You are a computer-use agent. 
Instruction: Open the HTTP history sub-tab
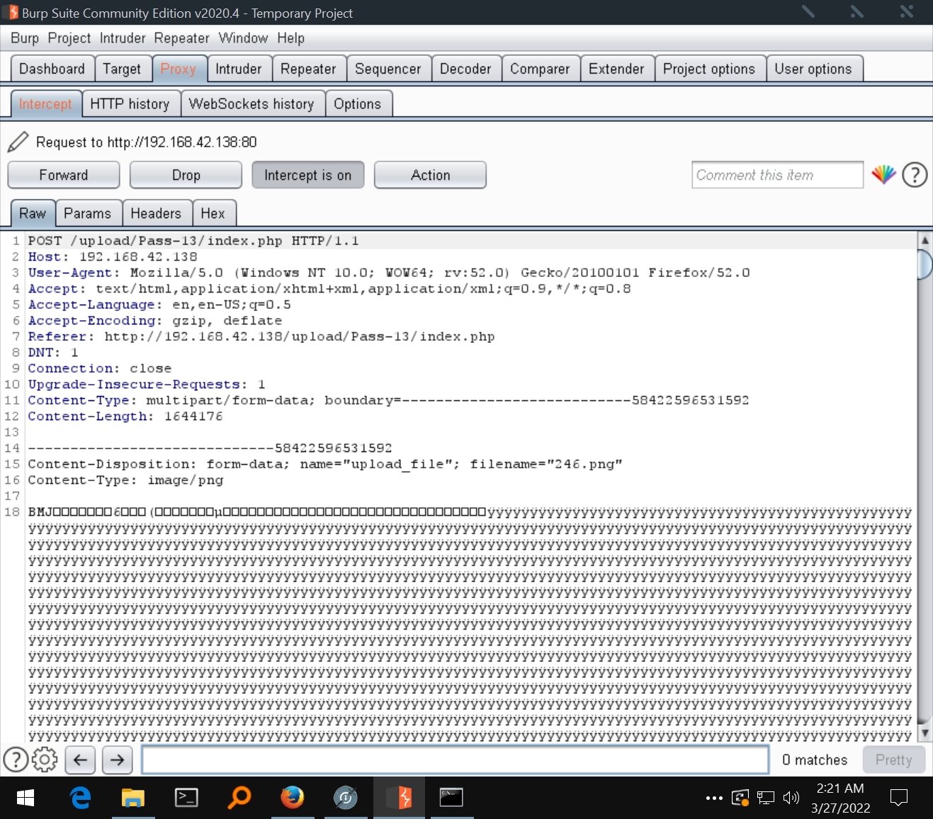click(x=130, y=104)
